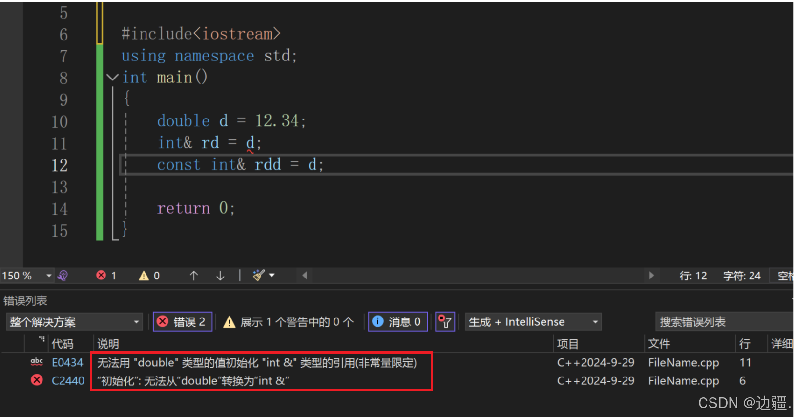Click the 字符: 24 character indicator

(x=742, y=276)
